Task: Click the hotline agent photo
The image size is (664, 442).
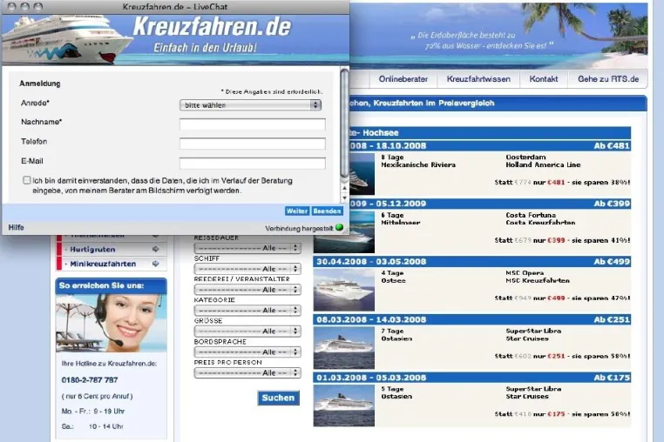Action: point(111,323)
